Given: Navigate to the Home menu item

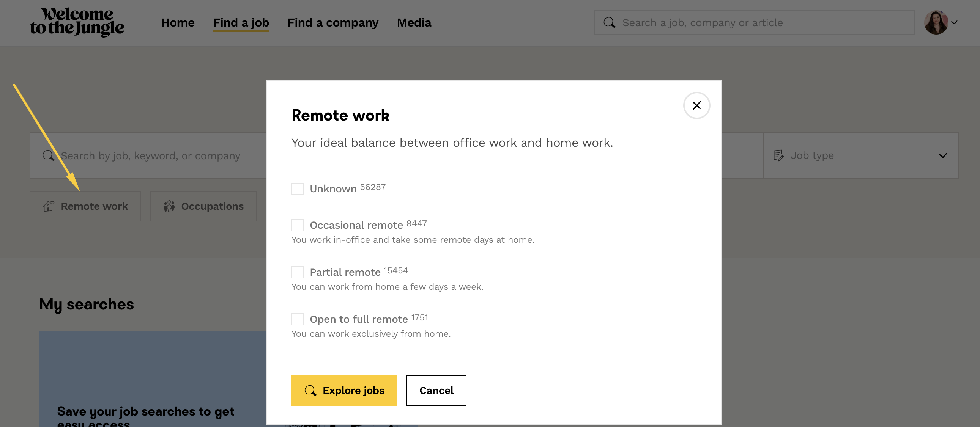Looking at the screenshot, I should (x=178, y=22).
